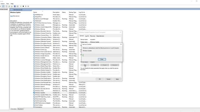Image resolution: width=200 pixels, height=112 pixels.
Task: Click the gear icon of the Windows Defender Firewall row
Action: click(x=34, y=41)
